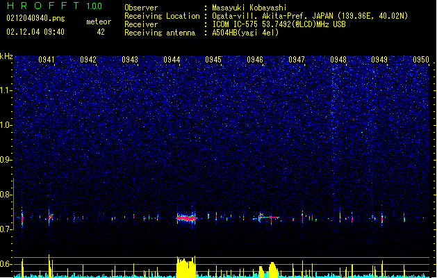
Task: Click the 1.0 kHz frequency axis label
Action: click(6, 125)
